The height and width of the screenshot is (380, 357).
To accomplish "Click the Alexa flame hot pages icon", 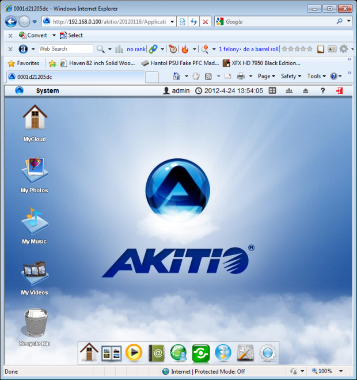I will (x=185, y=49).
